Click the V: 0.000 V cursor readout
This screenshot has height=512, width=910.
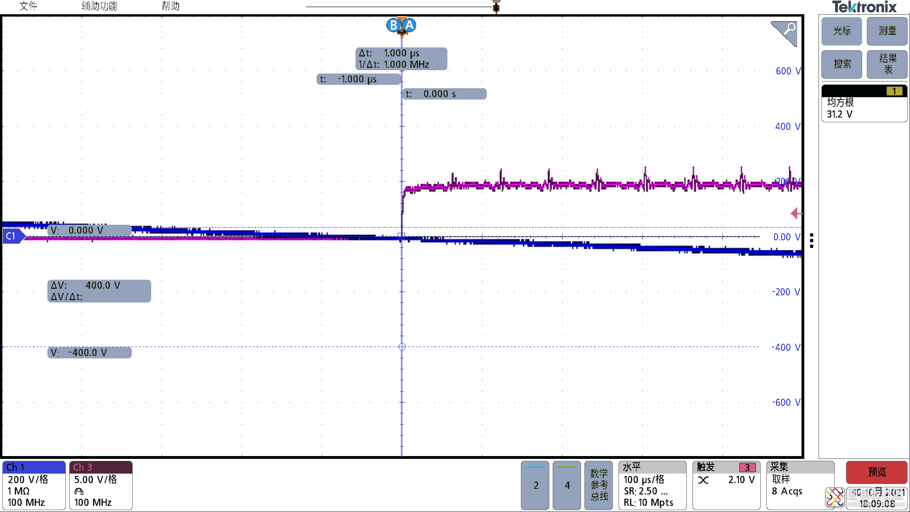click(x=90, y=230)
